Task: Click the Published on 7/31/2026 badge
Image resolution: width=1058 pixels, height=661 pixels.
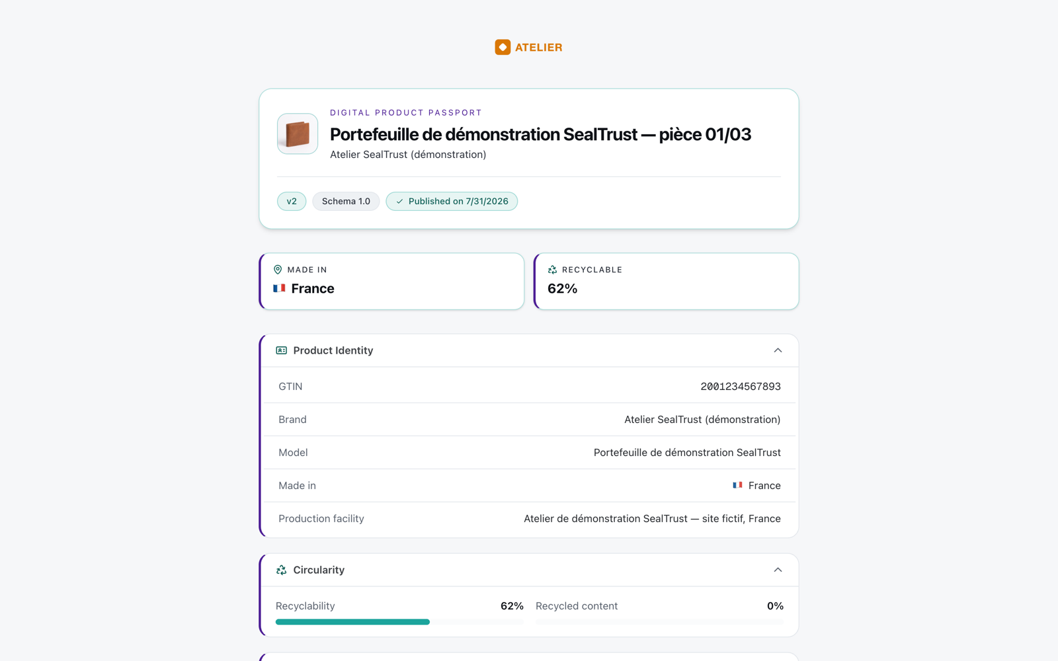Action: tap(452, 202)
